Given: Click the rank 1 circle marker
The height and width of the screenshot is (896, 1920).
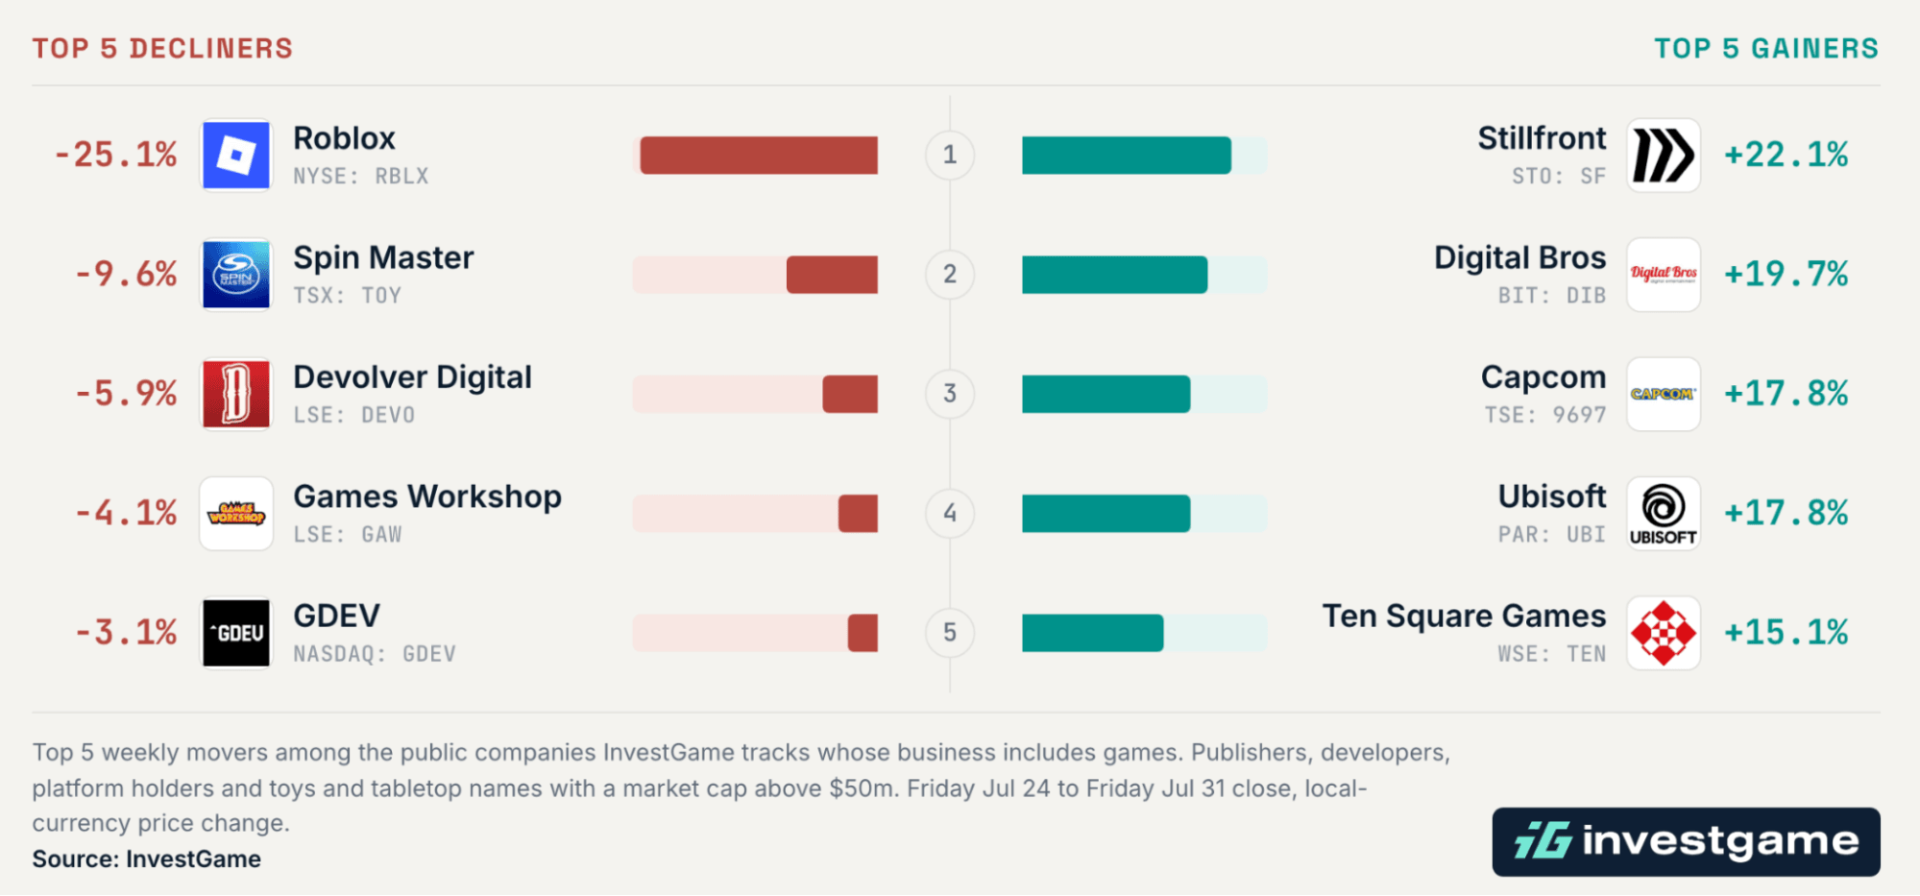Looking at the screenshot, I should coord(950,155).
